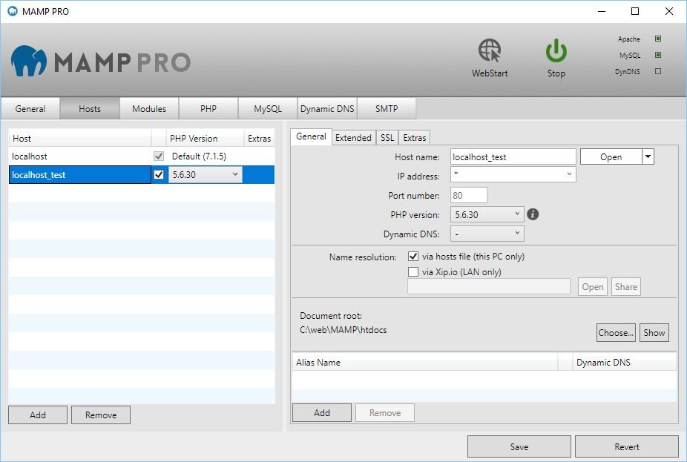Viewport: 687px width, 462px height.
Task: Click Add under the hosts list
Action: pyautogui.click(x=38, y=415)
